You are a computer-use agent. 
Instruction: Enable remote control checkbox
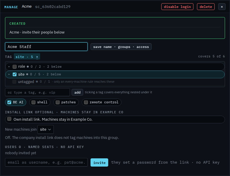pyautogui.click(x=86, y=102)
